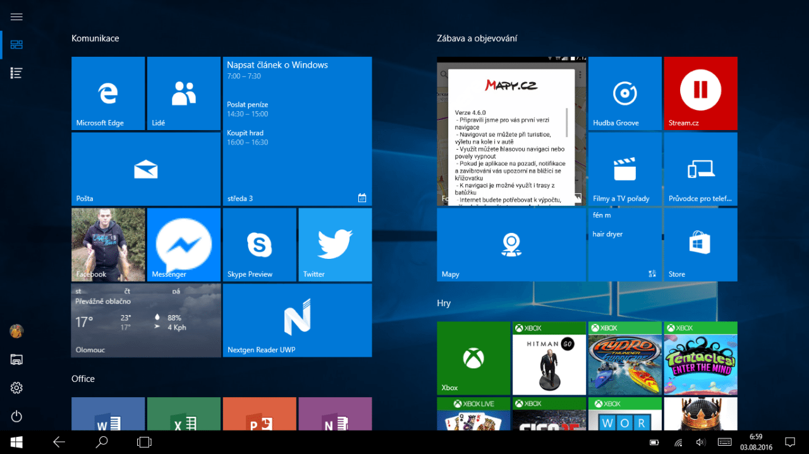Open Tentacles Enter the Mind game tile
The width and height of the screenshot is (809, 454).
tap(701, 359)
